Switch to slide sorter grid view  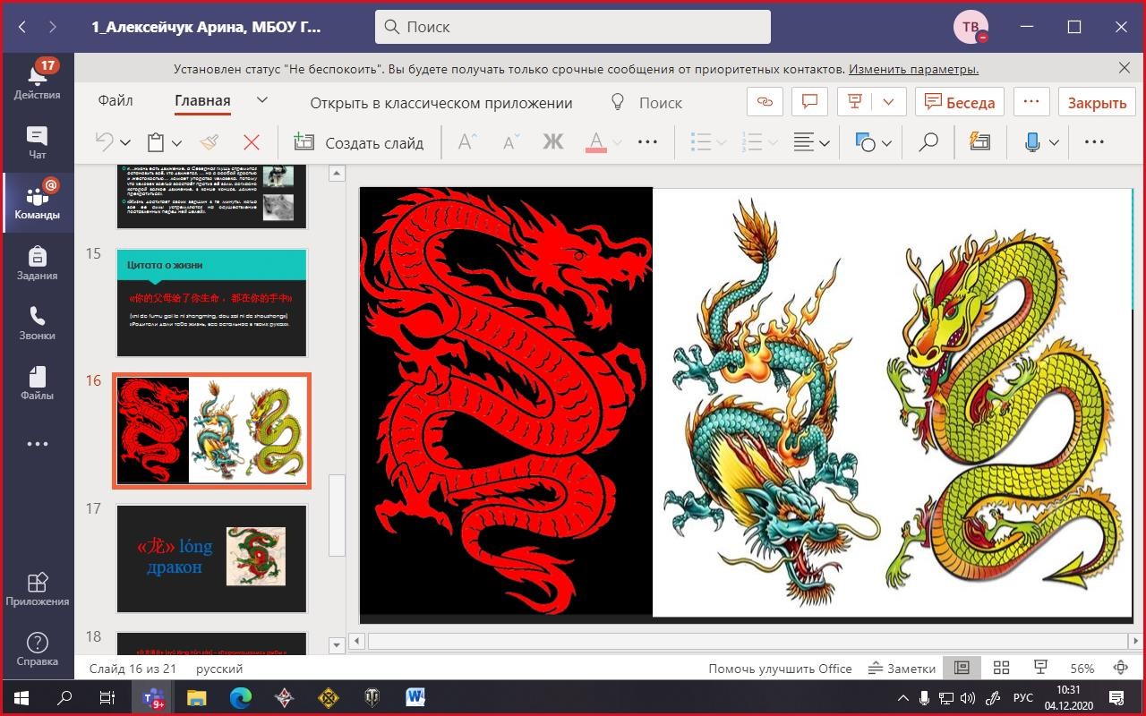click(1001, 668)
